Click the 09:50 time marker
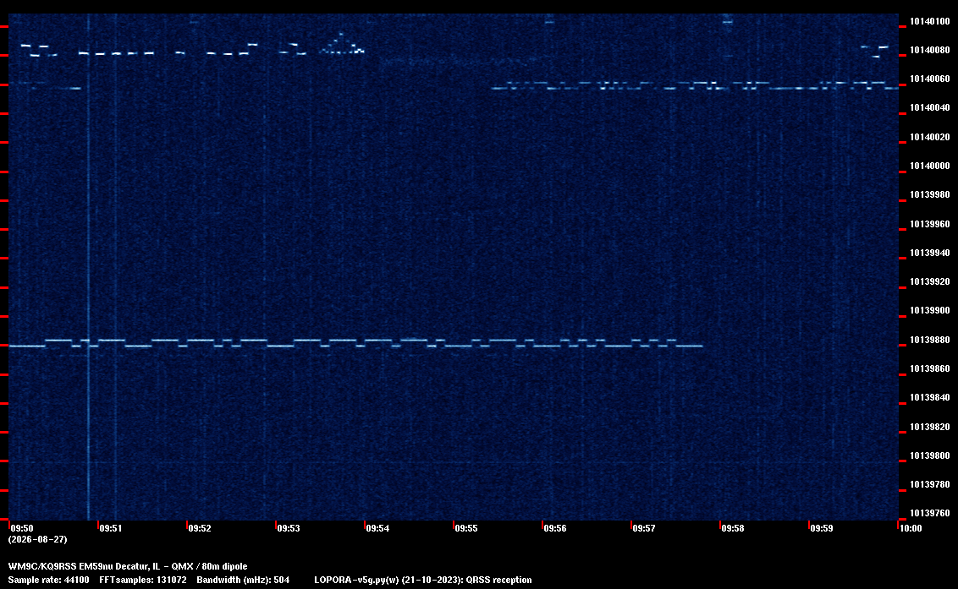This screenshot has width=958, height=589. (22, 528)
